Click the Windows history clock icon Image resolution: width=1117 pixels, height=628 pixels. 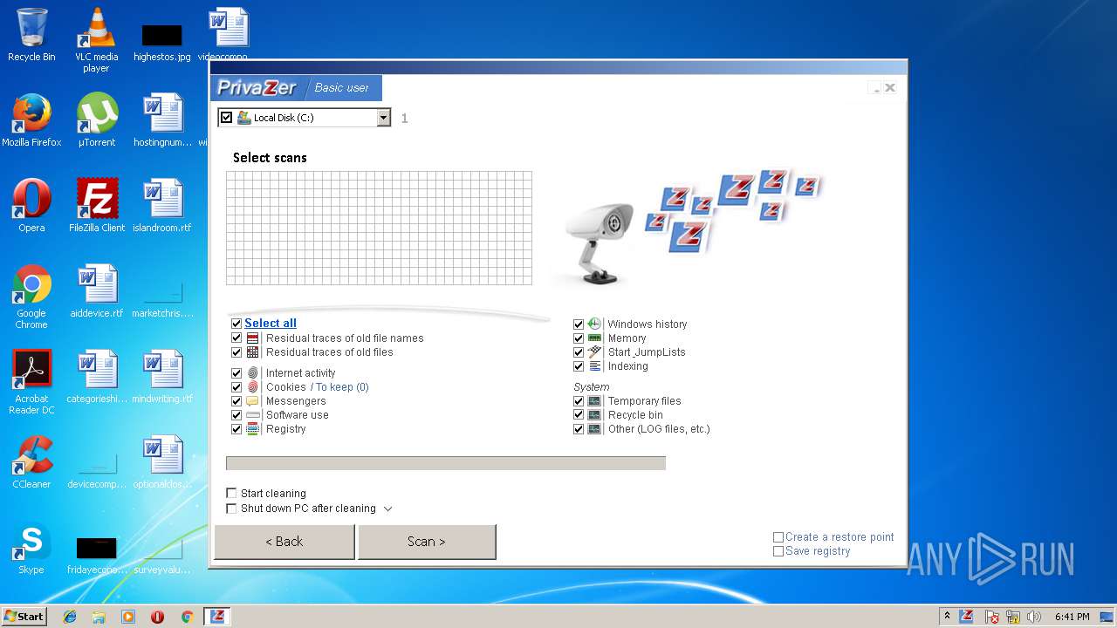[x=595, y=324]
